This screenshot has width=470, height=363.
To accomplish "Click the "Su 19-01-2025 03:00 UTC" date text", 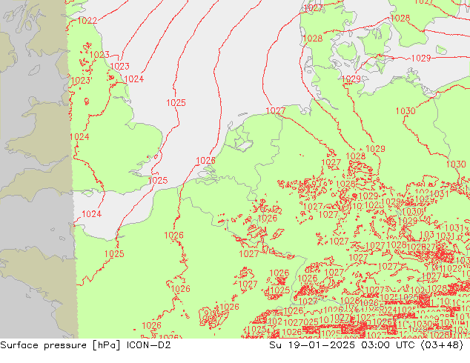I will coord(342,345).
